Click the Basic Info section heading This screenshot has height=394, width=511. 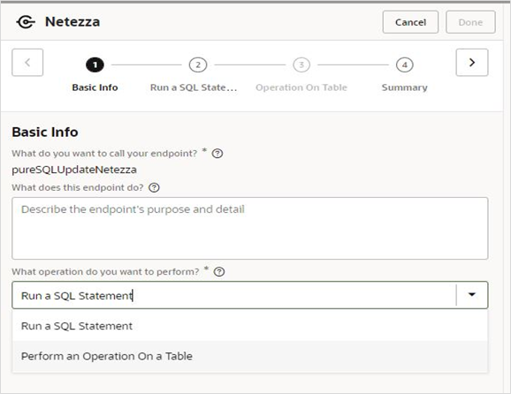pyautogui.click(x=45, y=133)
